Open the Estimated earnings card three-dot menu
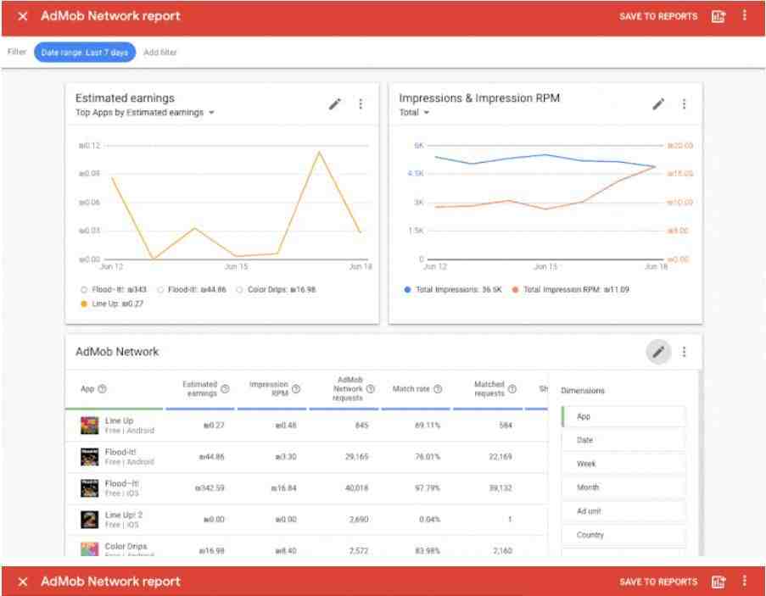This screenshot has width=766, height=596. point(361,104)
